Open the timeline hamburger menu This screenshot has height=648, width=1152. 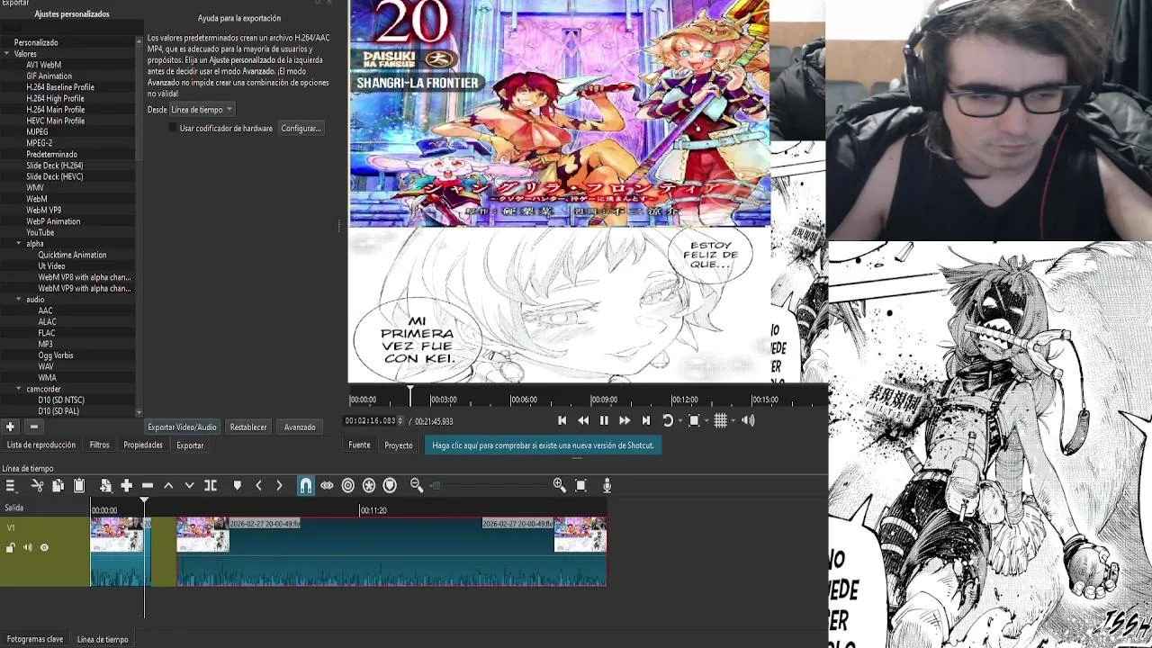pyautogui.click(x=11, y=485)
